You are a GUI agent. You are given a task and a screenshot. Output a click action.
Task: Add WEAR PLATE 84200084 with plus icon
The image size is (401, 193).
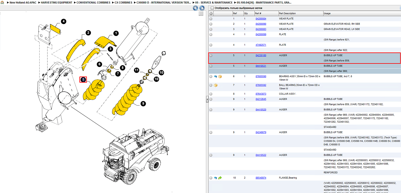coord(211,19)
